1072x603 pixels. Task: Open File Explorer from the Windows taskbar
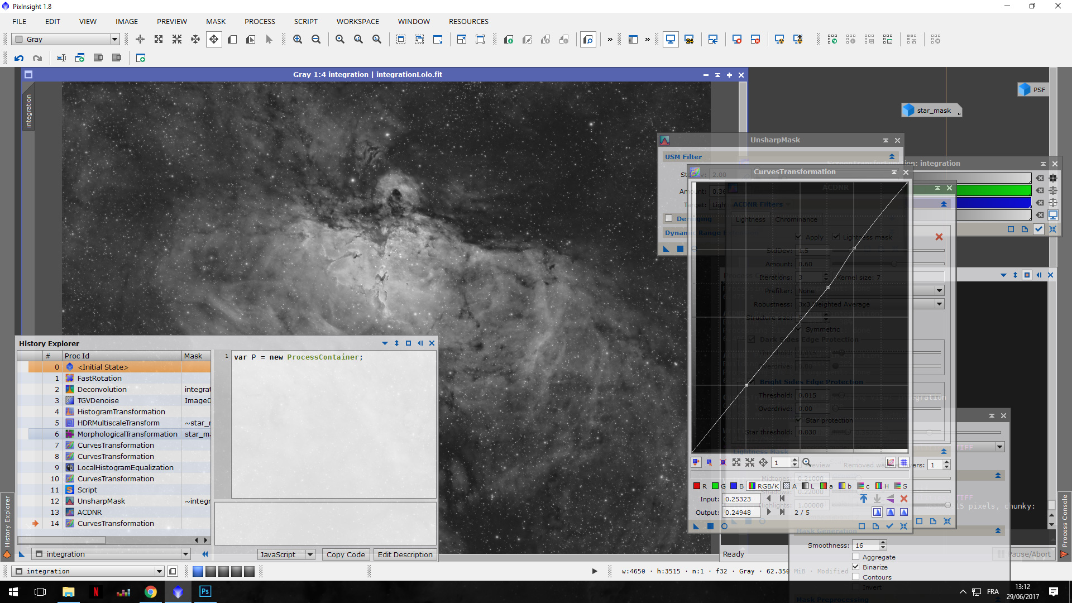[x=68, y=592]
